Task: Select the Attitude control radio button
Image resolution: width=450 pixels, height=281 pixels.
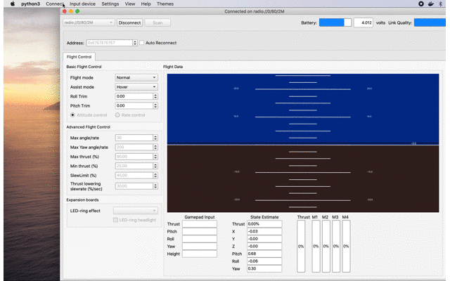Action: point(72,115)
